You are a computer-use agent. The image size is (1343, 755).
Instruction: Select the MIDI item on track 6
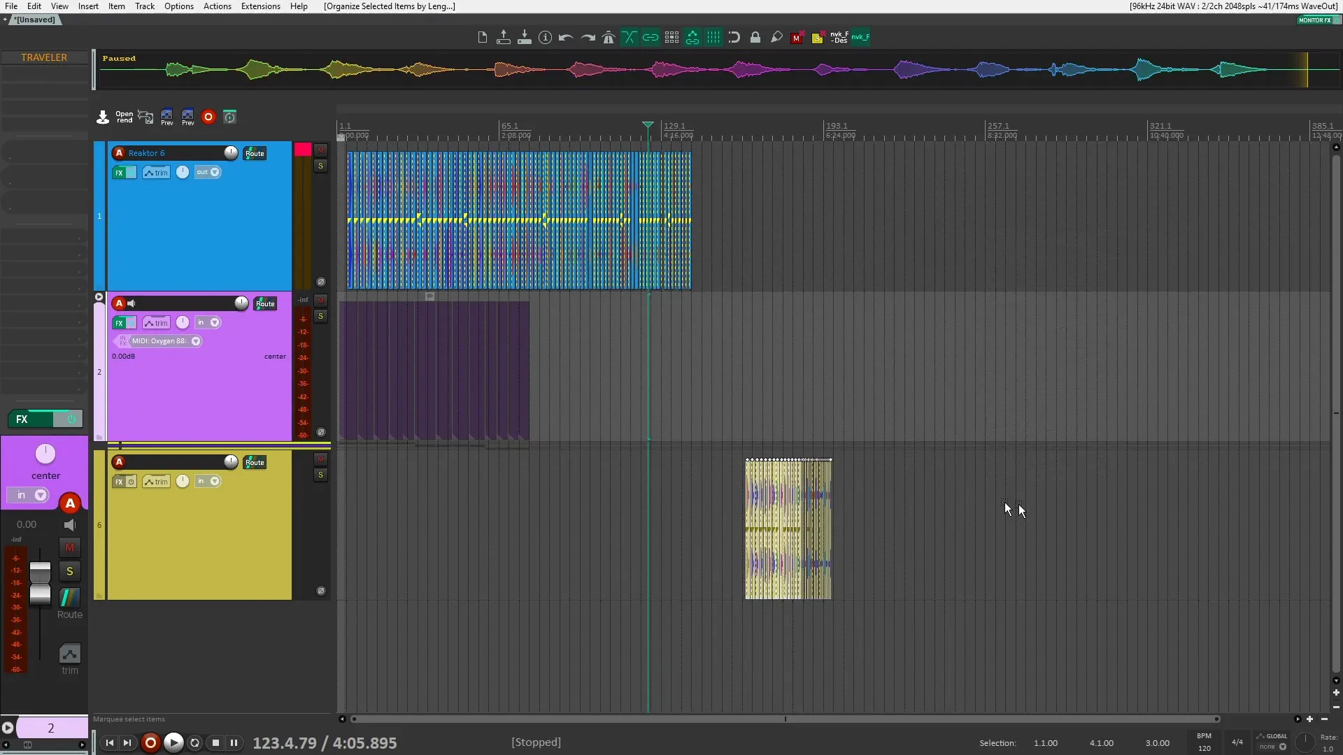coord(788,529)
